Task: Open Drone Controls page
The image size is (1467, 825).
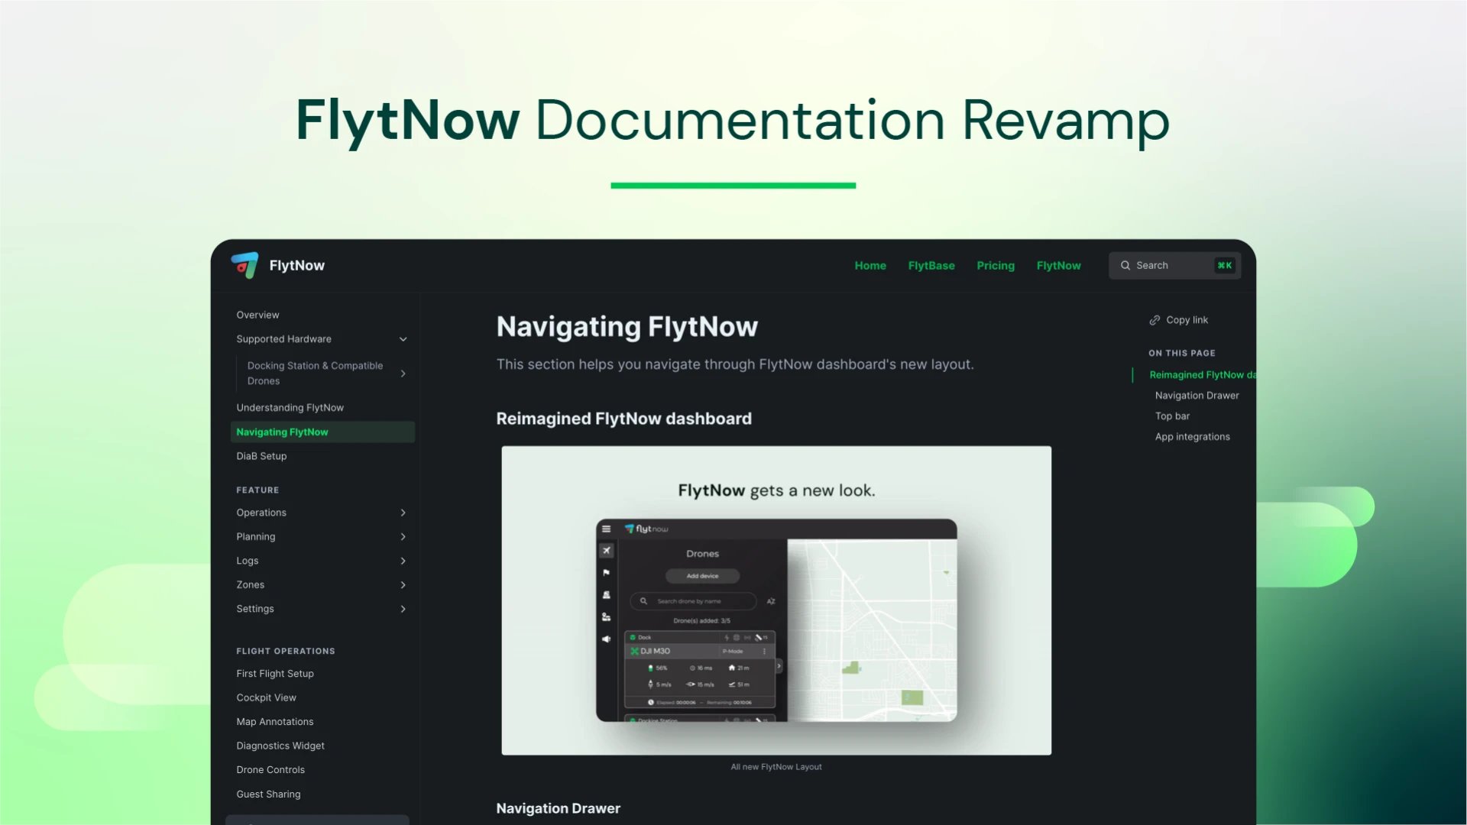Action: pyautogui.click(x=270, y=770)
